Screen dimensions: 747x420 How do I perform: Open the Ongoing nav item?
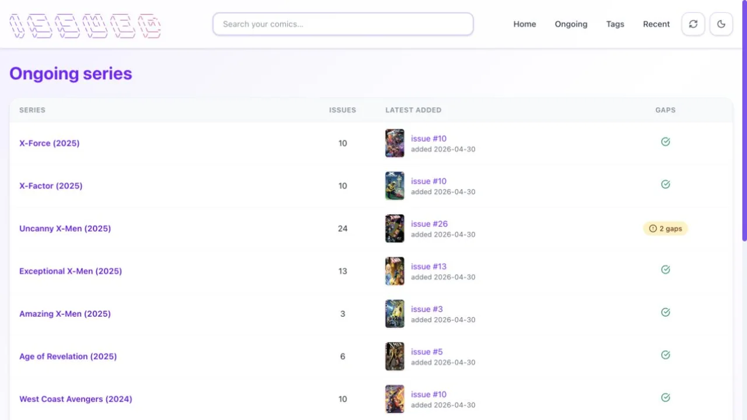coord(571,24)
